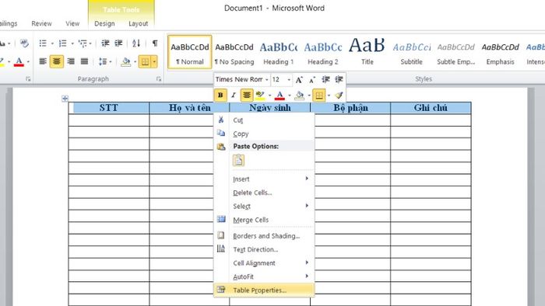Toggle Italic in mini toolbar
The height and width of the screenshot is (306, 545).
coord(234,95)
